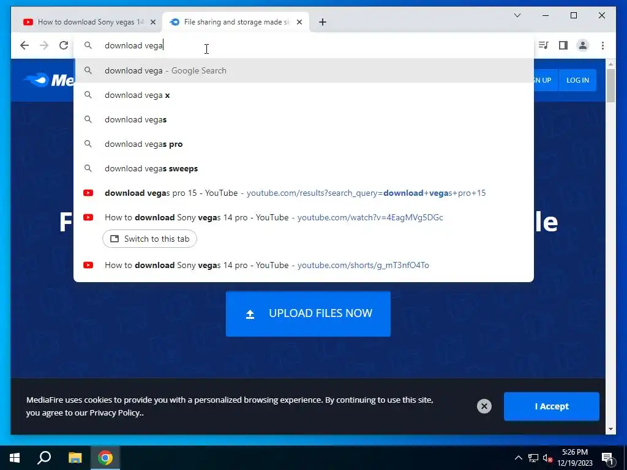This screenshot has width=627, height=470.
Task: Click the Chrome taskbar icon
Action: point(105,458)
